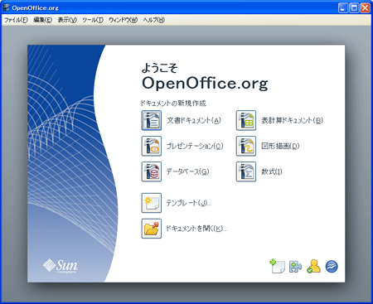This screenshot has width=373, height=304.
Task: Click the Open Document folder icon
Action: (152, 229)
